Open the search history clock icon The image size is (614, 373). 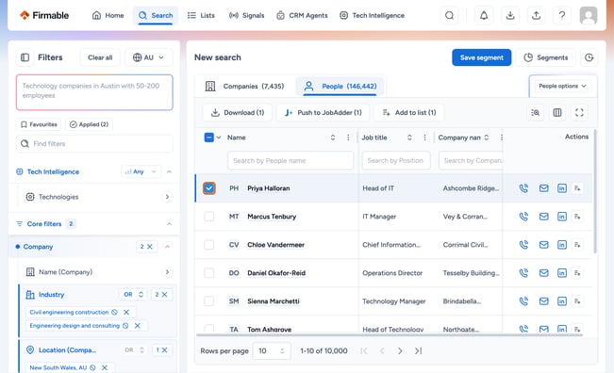click(589, 57)
